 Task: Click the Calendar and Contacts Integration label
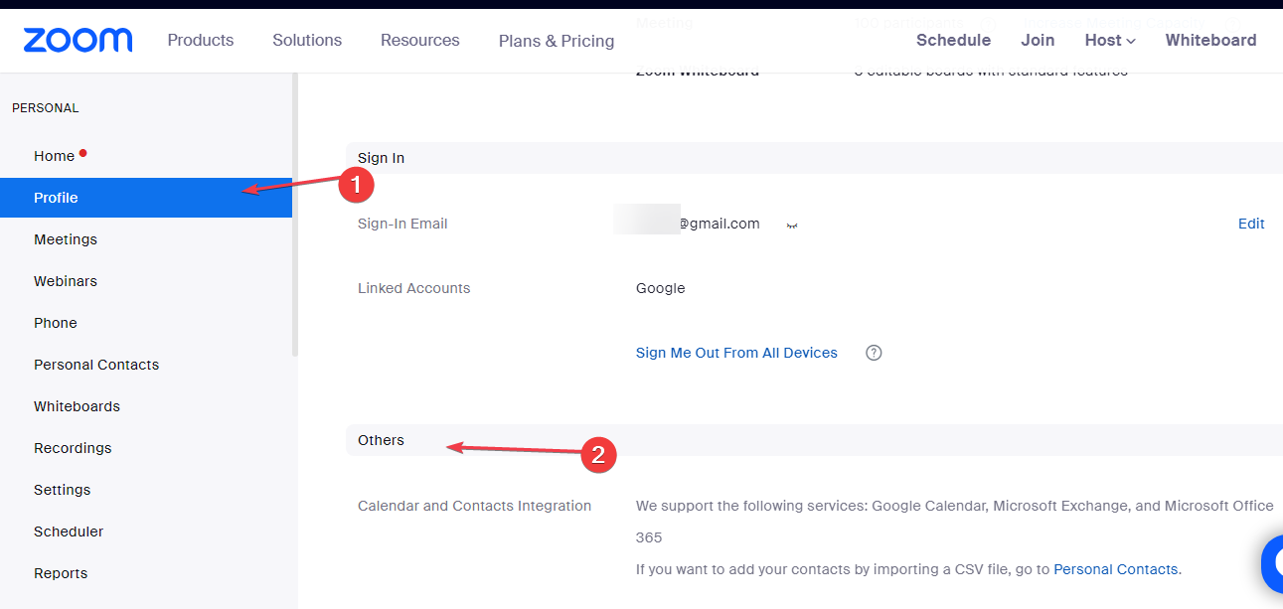click(474, 506)
